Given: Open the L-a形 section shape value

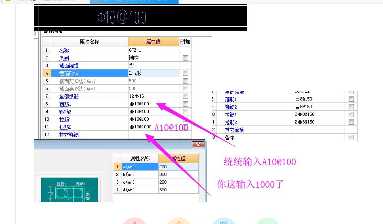Looking at the screenshot, I should click(x=154, y=73).
